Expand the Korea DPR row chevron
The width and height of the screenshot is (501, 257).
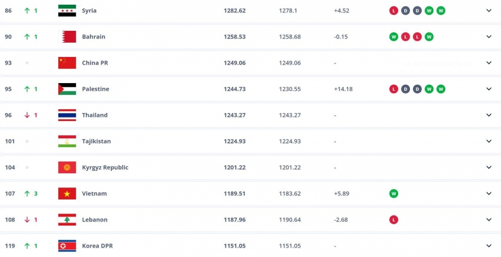(x=489, y=246)
